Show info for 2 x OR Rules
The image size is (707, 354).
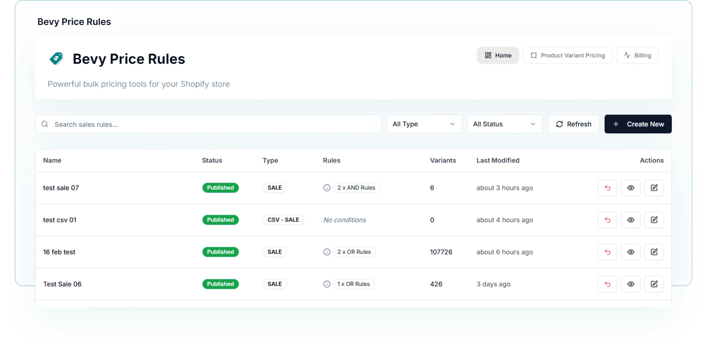point(327,252)
